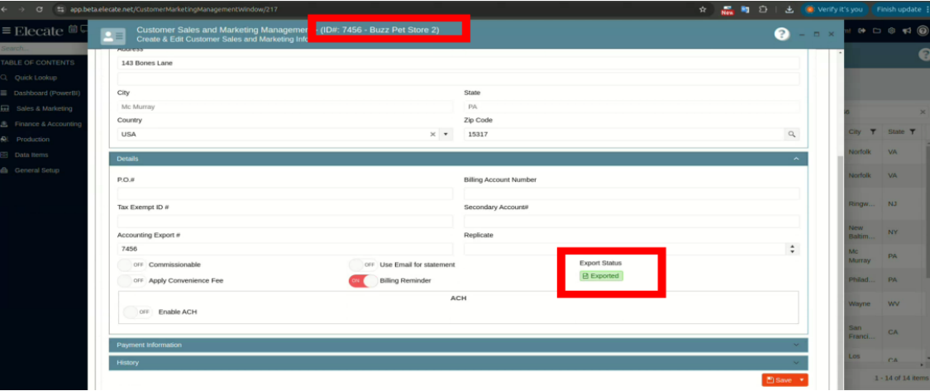The image size is (930, 391).
Task: Open Dashboard (PowerBI) in sidebar
Action: click(x=47, y=93)
